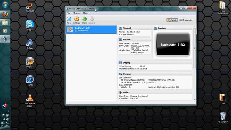Open Windows Explorer from the taskbar
Viewport: 231px width, 130px height.
[5, 22]
